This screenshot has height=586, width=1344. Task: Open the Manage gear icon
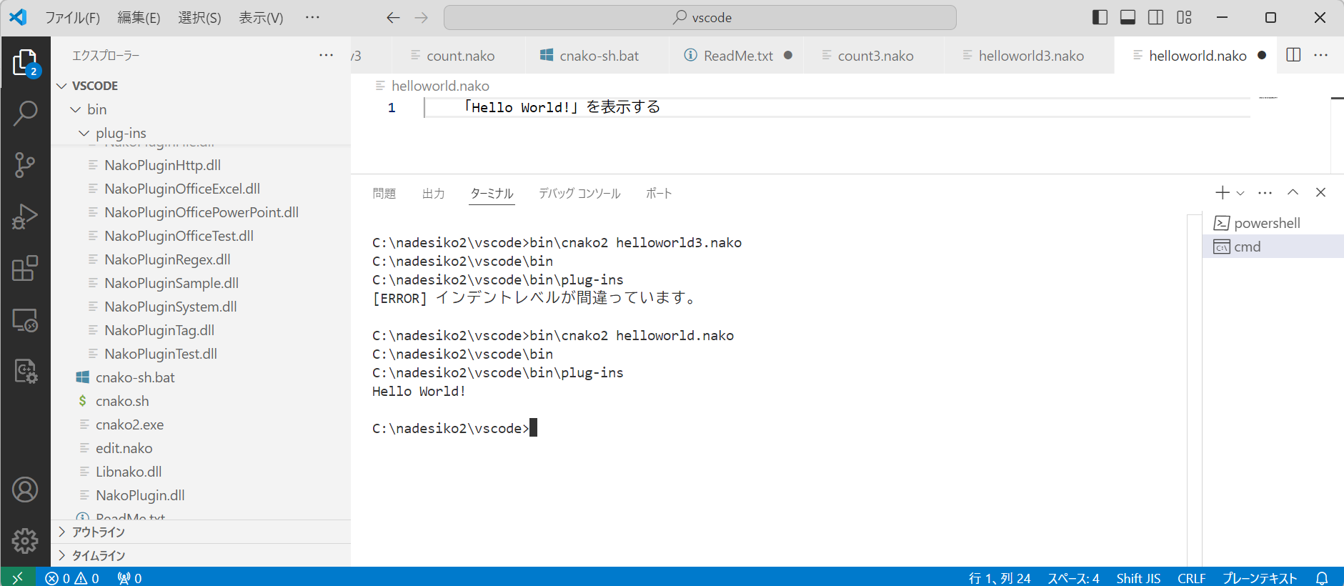click(25, 541)
